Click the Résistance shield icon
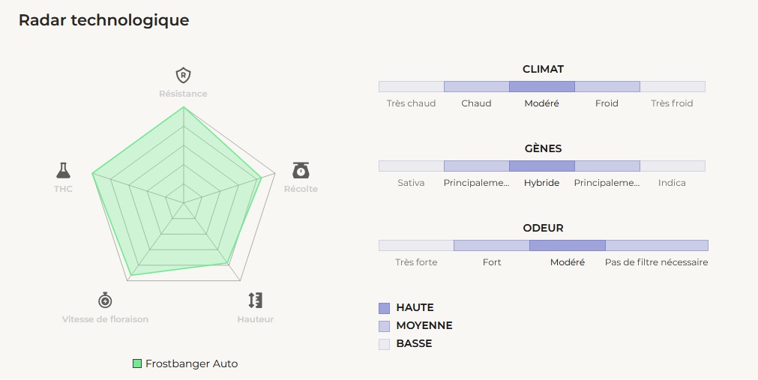Viewport: 758px width, 380px height. pos(183,75)
